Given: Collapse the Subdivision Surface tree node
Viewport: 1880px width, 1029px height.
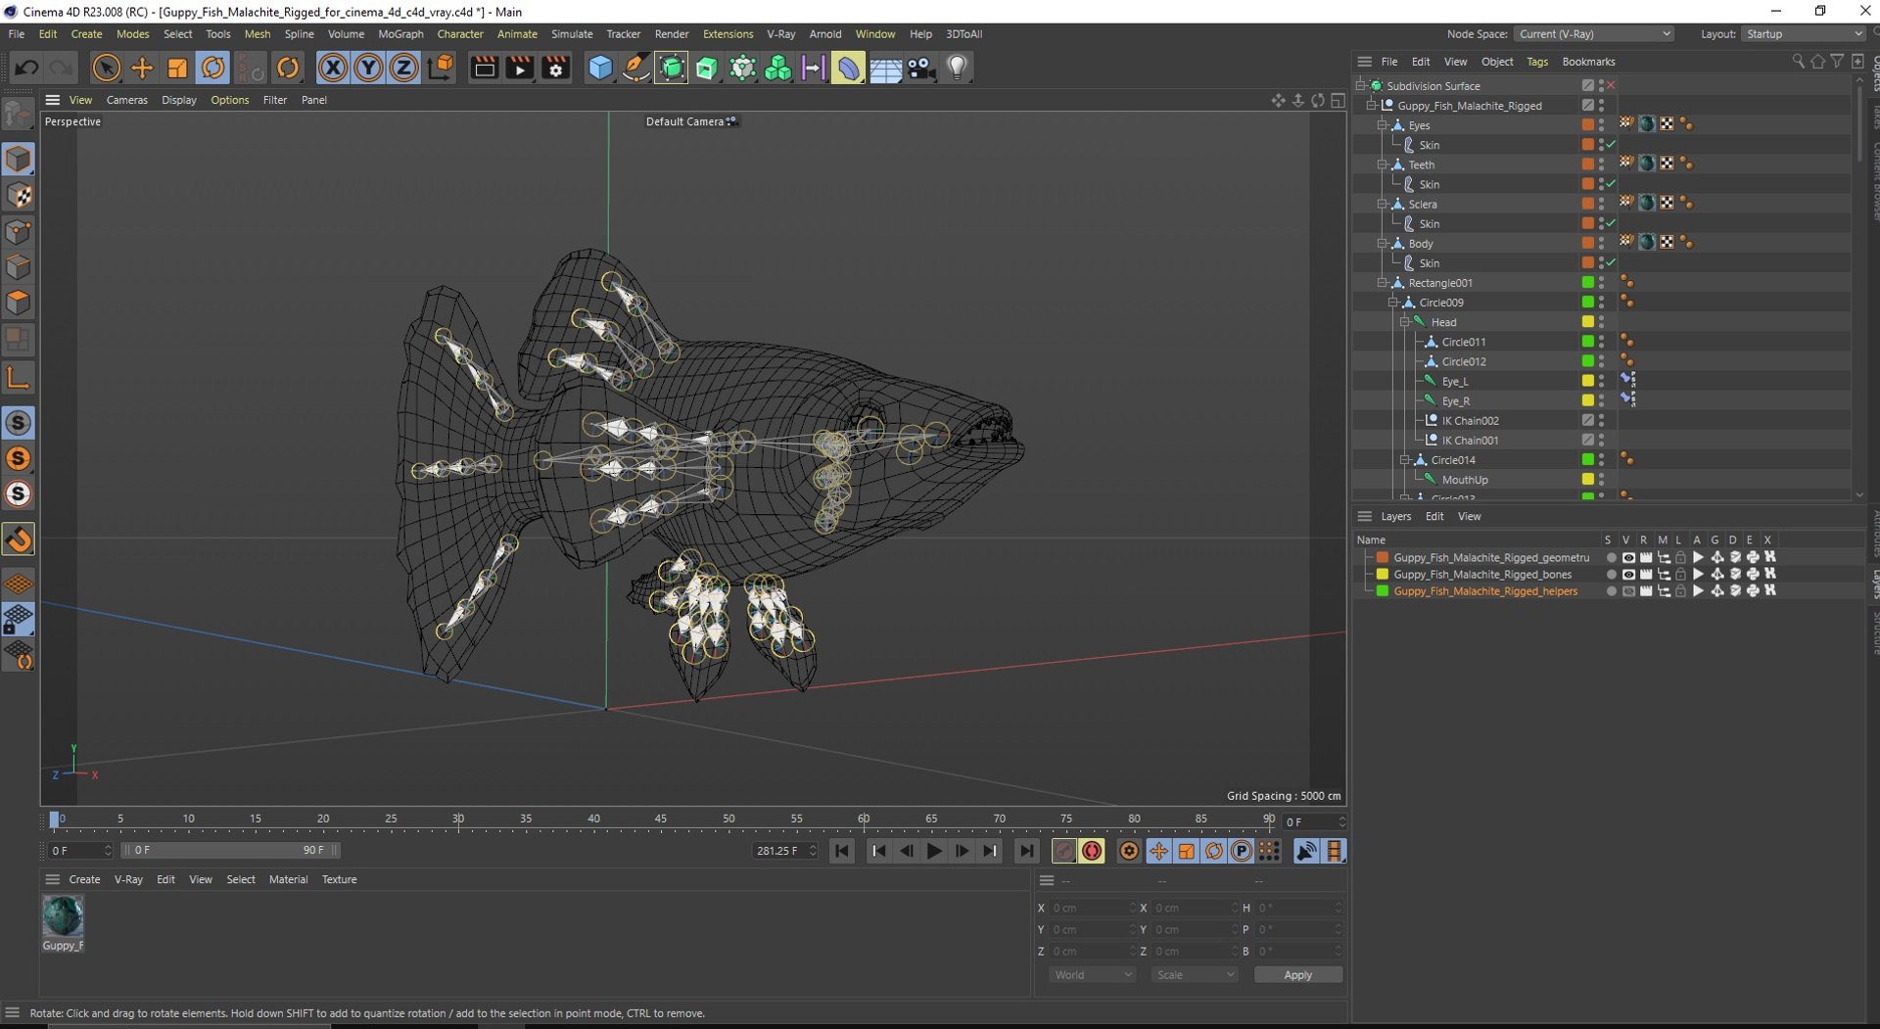Looking at the screenshot, I should click(x=1361, y=86).
